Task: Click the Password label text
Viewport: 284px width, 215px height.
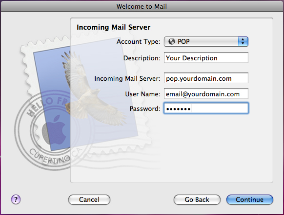Action: (145, 108)
